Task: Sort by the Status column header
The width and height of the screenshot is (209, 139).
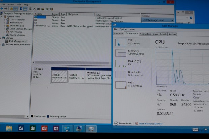Action: tap(117, 15)
